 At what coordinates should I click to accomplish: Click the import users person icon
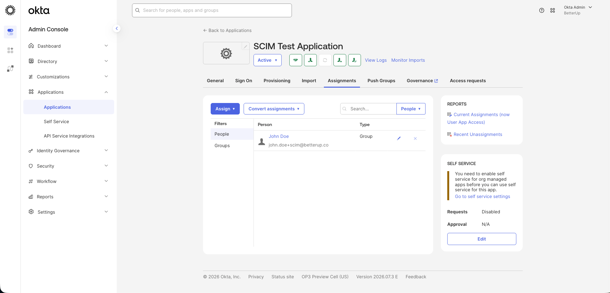(310, 60)
